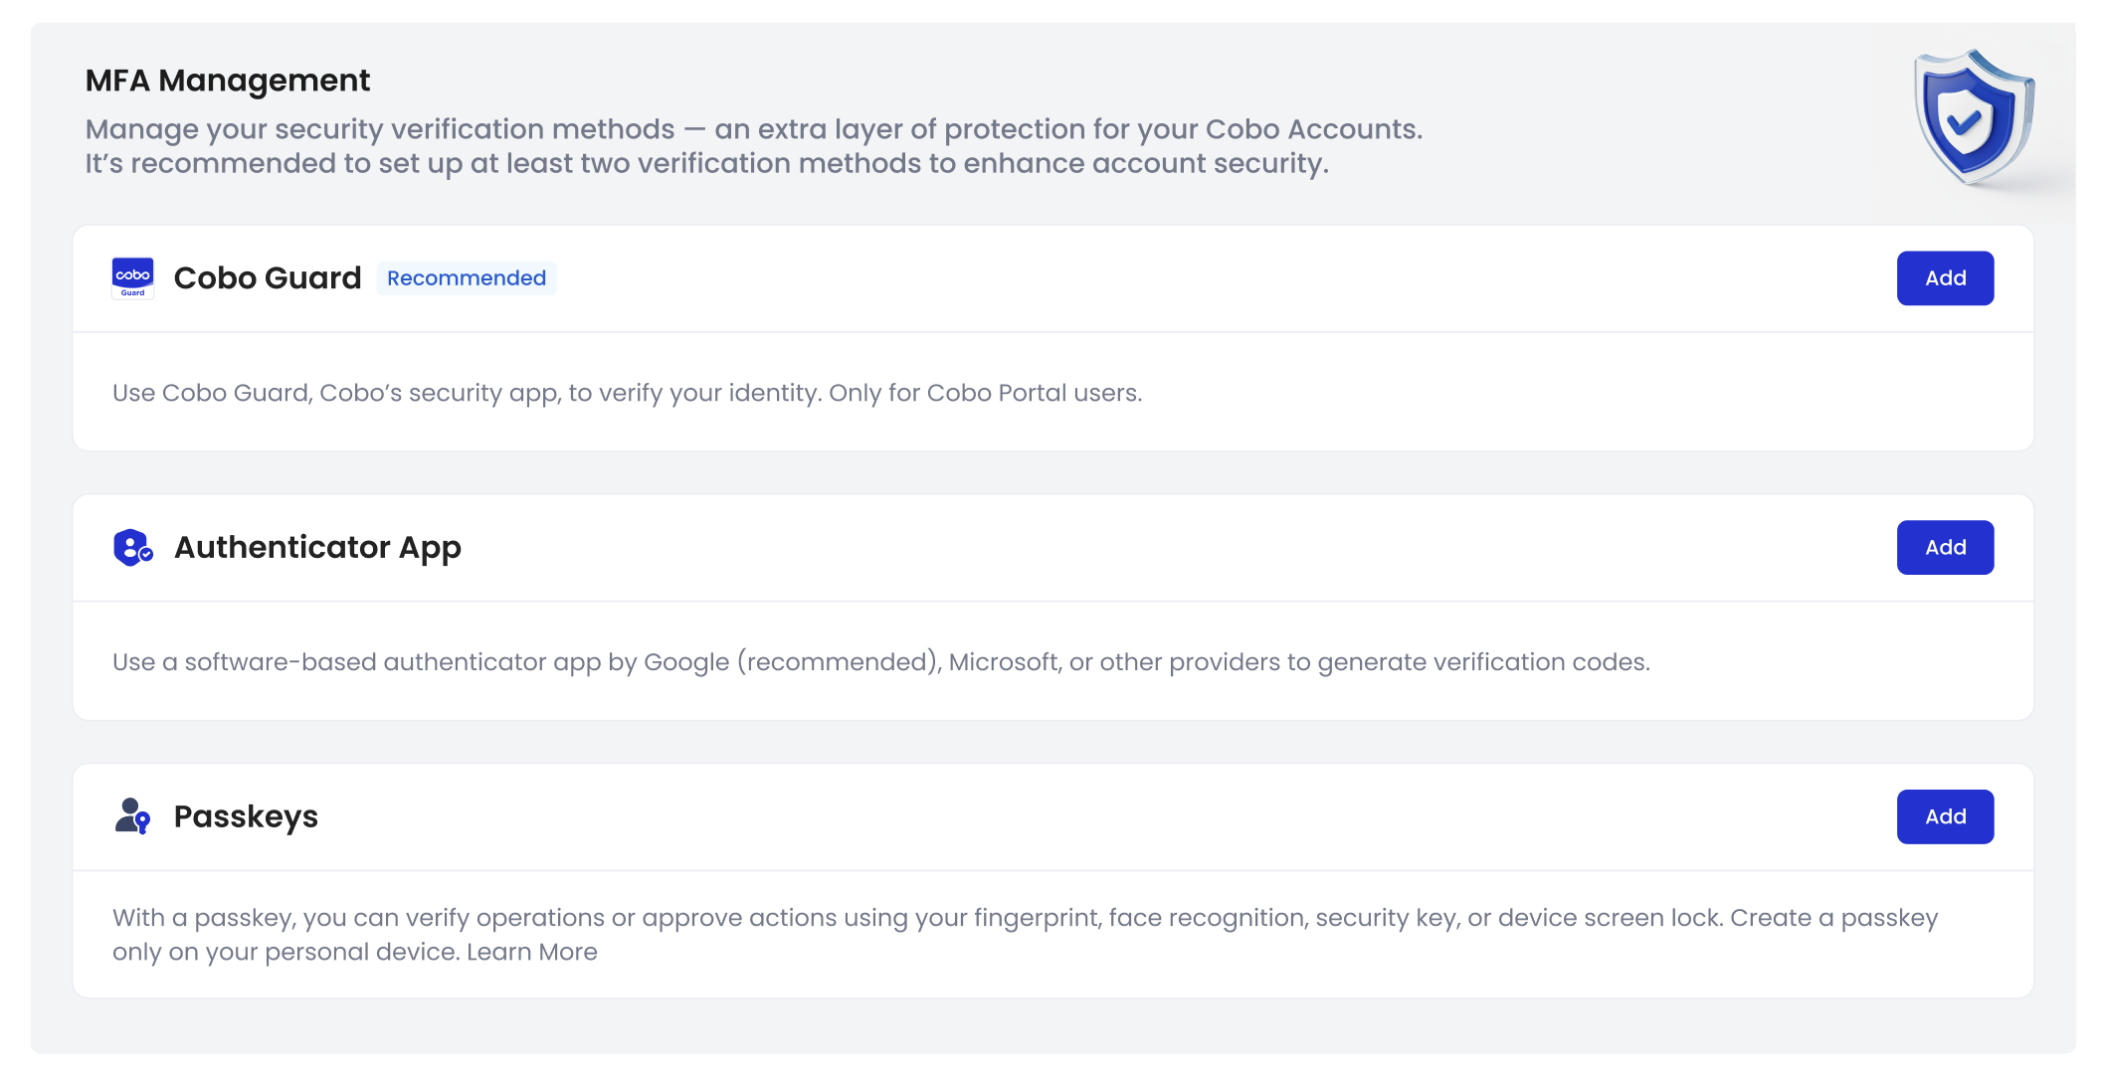Add Cobo Guard verification method
This screenshot has width=2101, height=1074.
pyautogui.click(x=1944, y=278)
